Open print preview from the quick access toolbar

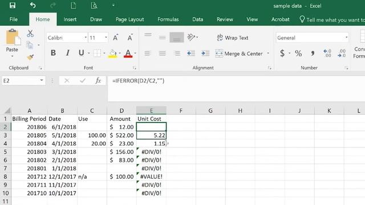pos(94,5)
